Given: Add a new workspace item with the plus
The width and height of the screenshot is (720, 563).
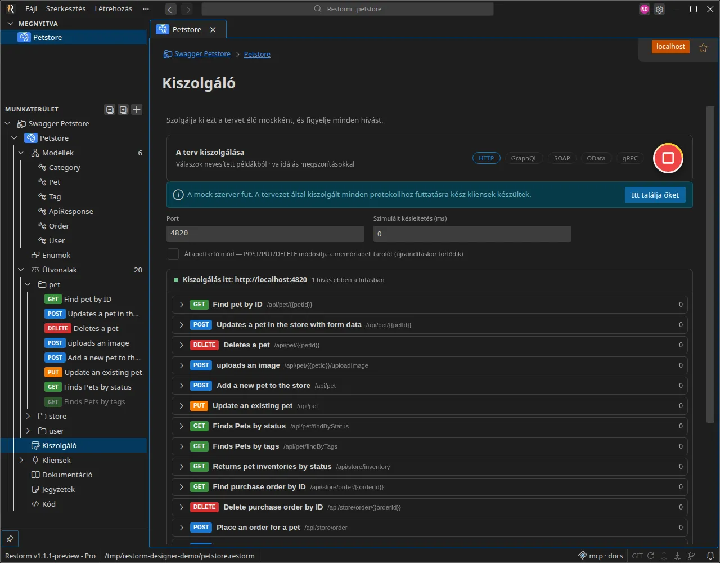Looking at the screenshot, I should (x=137, y=110).
